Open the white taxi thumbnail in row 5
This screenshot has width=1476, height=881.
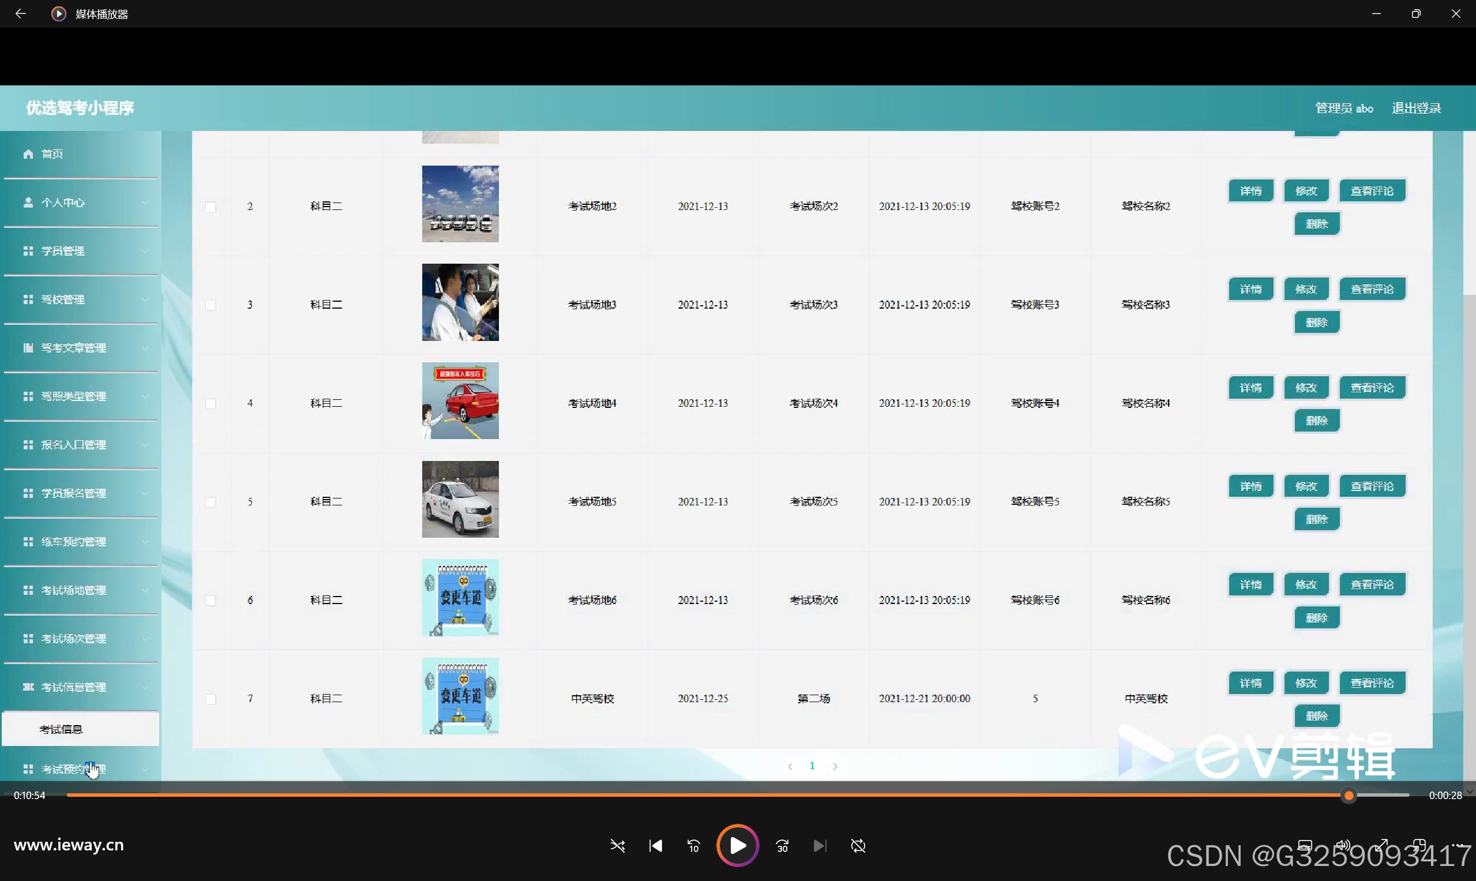[x=460, y=499]
